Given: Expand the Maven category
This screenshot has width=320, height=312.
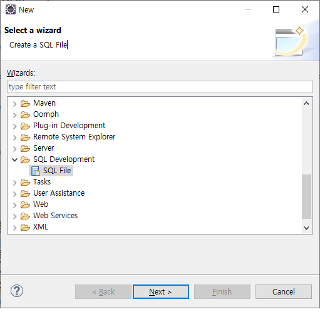Looking at the screenshot, I should (x=14, y=104).
